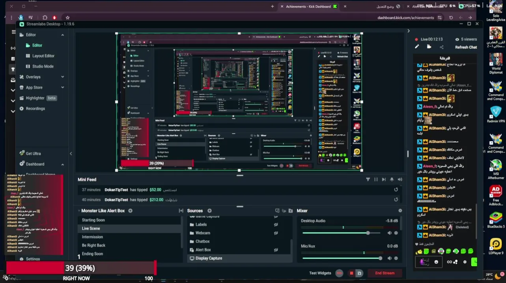
Task: Replay the $52.00 tip alert
Action: coord(396,189)
